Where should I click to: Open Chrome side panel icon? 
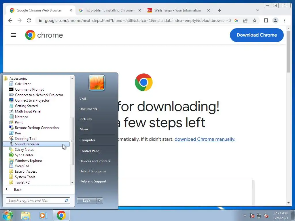pyautogui.click(x=266, y=20)
